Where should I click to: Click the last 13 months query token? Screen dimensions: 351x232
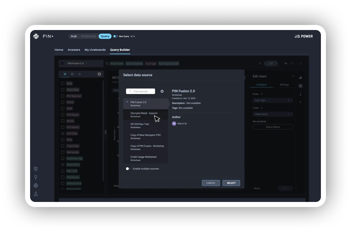[134, 64]
